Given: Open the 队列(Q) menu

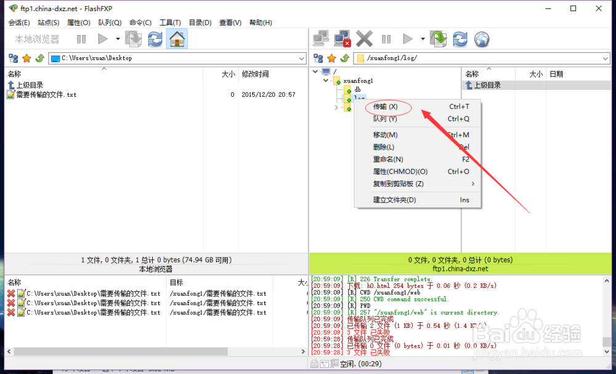Looking at the screenshot, I should coord(110,22).
